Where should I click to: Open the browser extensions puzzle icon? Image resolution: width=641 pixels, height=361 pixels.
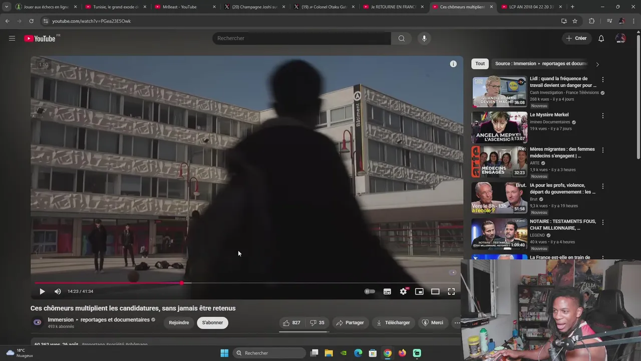coord(591,21)
